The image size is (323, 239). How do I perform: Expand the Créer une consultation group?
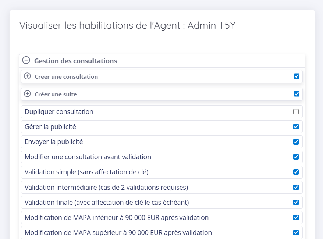(x=27, y=76)
